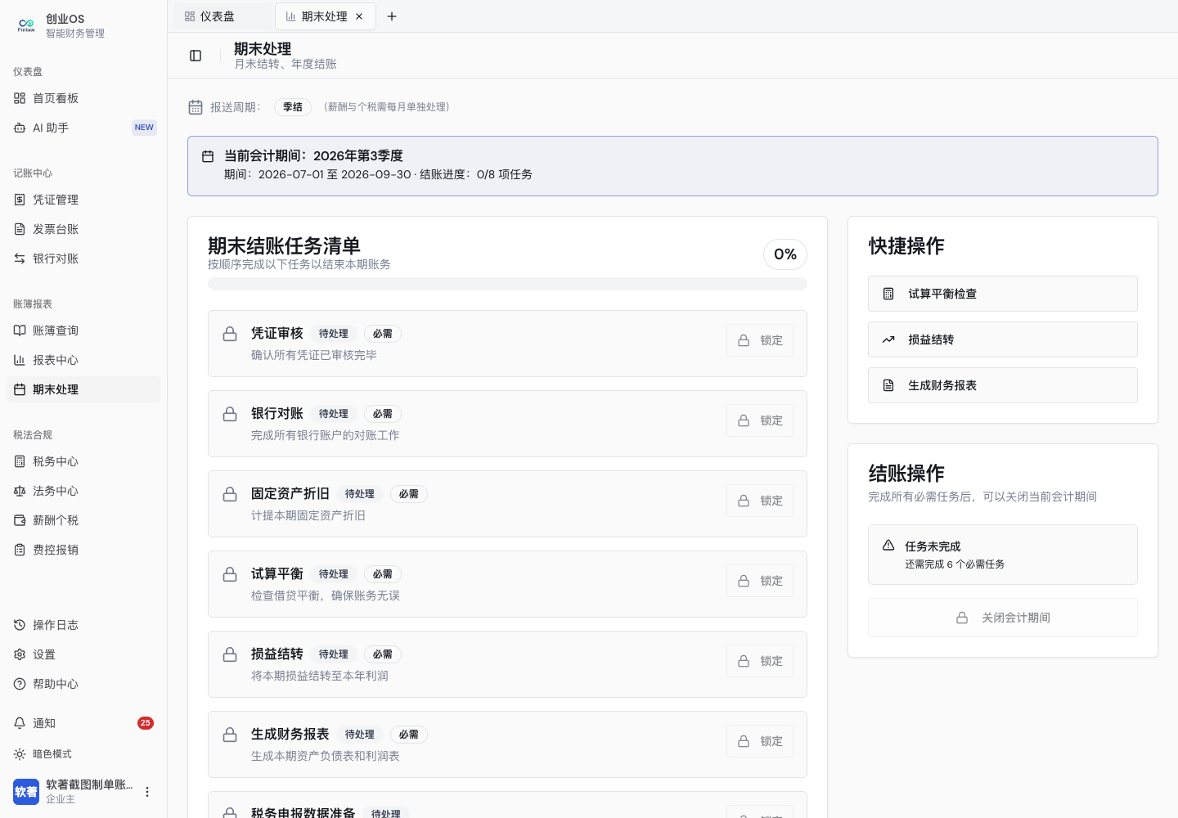Toggle 暗色模式
This screenshot has height=818, width=1178.
click(x=83, y=754)
